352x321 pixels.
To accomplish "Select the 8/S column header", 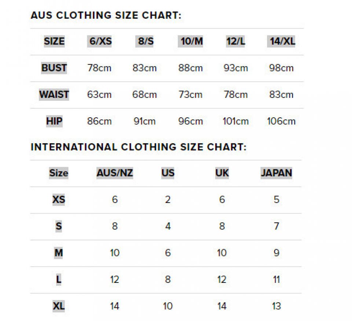I will tap(146, 41).
